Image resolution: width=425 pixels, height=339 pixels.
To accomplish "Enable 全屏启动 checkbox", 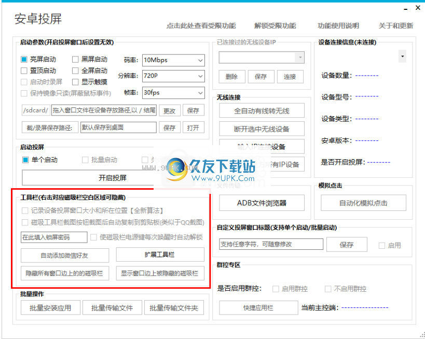I will tap(75, 70).
